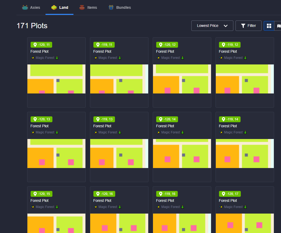The width and height of the screenshot is (281, 233).
Task: Click location pin on -119, 16 badge
Action: tap(161, 194)
